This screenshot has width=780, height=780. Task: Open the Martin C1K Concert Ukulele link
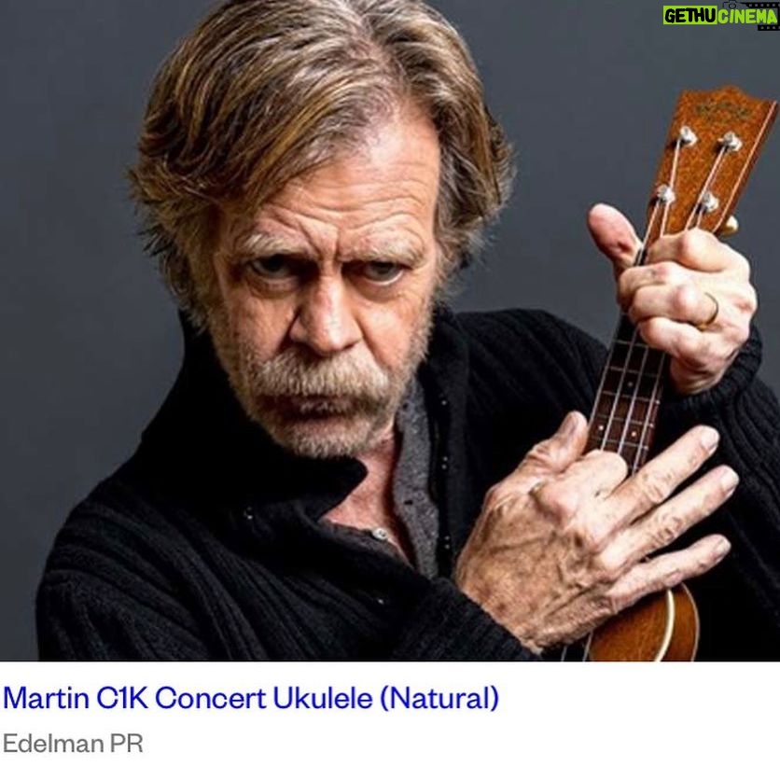tap(251, 698)
